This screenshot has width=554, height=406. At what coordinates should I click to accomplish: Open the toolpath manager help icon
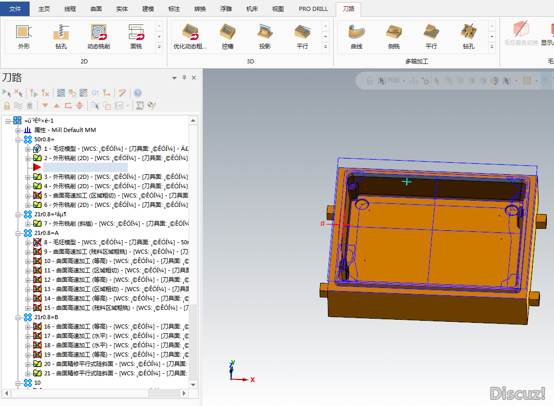click(138, 93)
